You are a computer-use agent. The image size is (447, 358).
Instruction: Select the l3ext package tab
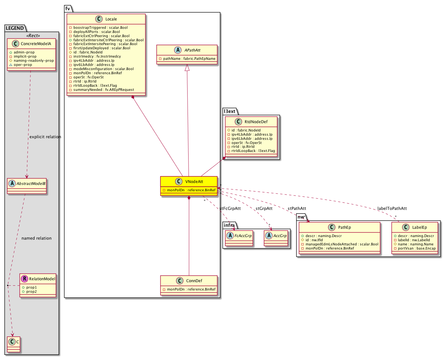point(229,111)
